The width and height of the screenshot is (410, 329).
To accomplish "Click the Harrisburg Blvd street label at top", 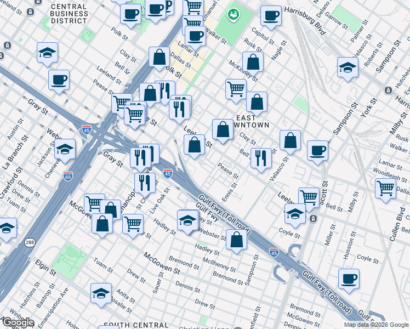I will click(305, 21).
